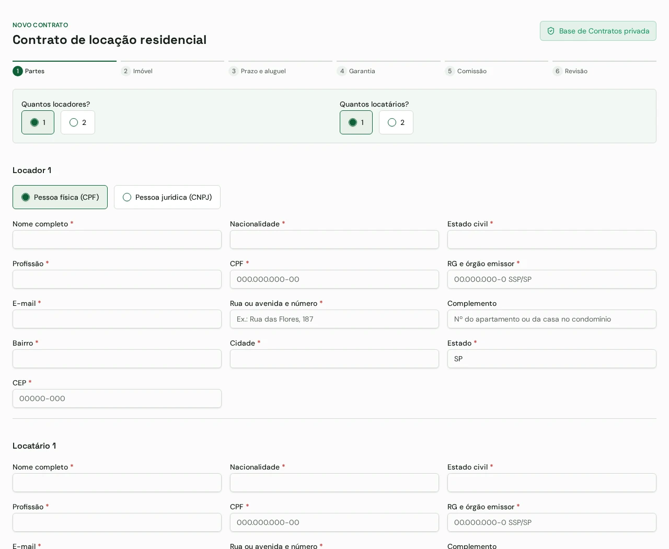The height and width of the screenshot is (549, 669).
Task: Focus Locatário 1 Profissão field
Action: [117, 522]
